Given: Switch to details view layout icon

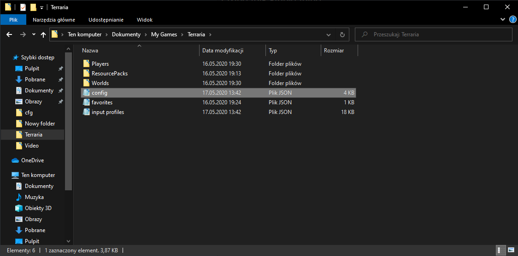Looking at the screenshot, I should pyautogui.click(x=500, y=250).
